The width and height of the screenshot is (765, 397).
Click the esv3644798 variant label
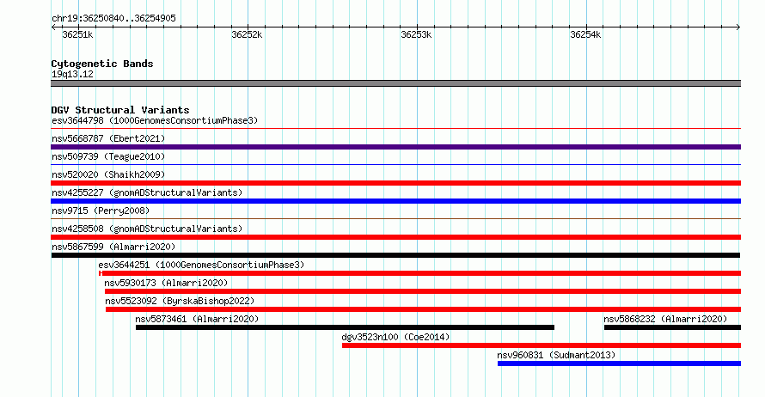(x=155, y=120)
